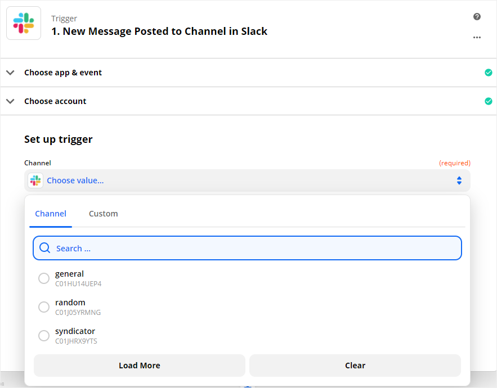Open the three-dot more options menu
The width and height of the screenshot is (497, 388).
(x=477, y=37)
